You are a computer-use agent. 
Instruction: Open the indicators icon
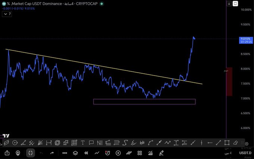[129, 153]
